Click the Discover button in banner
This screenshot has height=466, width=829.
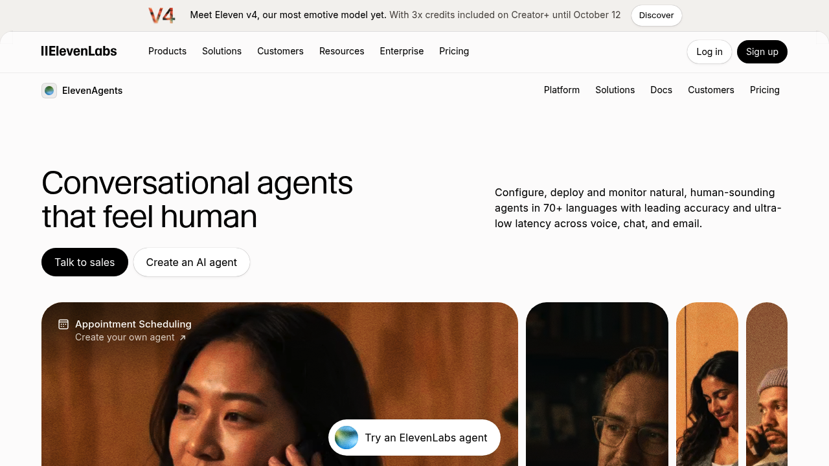657,16
